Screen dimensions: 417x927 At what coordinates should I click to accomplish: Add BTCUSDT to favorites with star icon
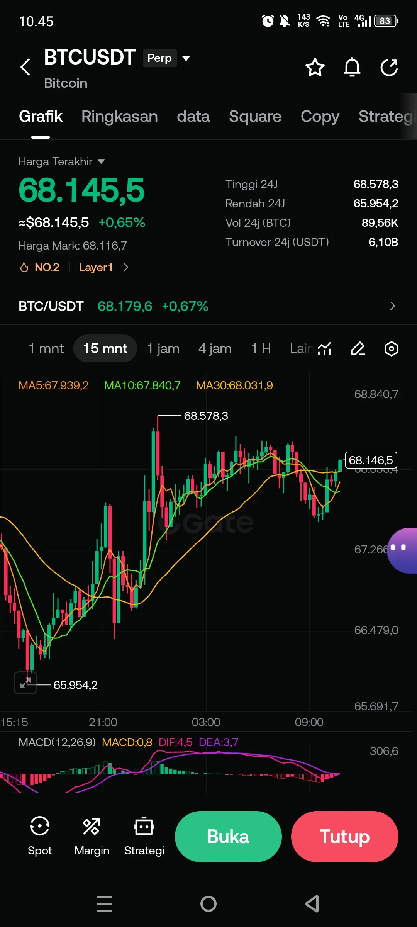315,68
